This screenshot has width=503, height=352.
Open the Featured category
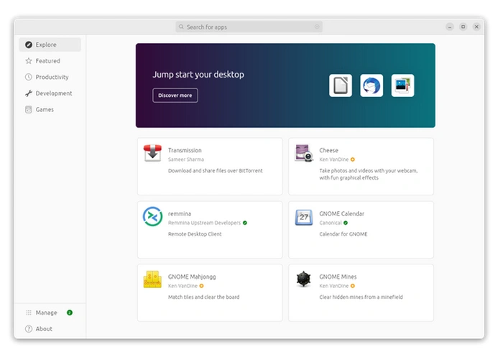click(x=50, y=61)
